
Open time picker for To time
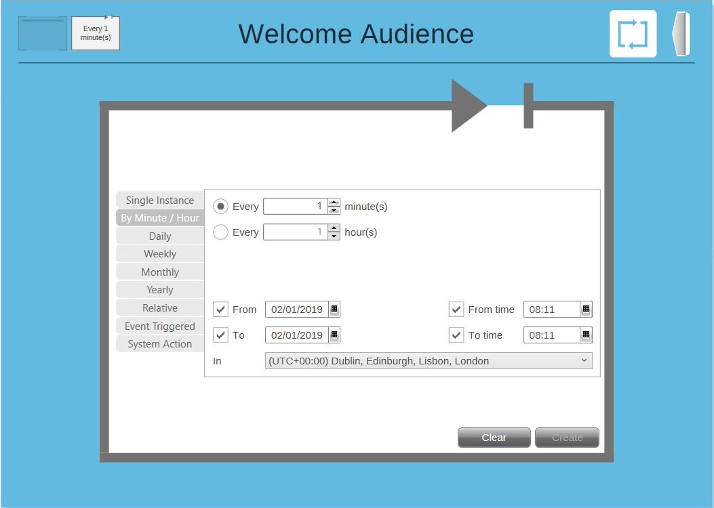coord(586,335)
